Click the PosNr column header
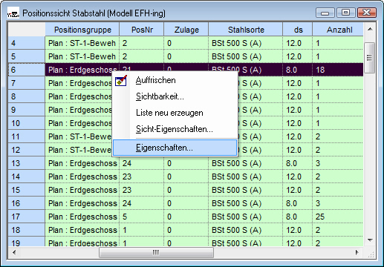This screenshot has width=384, height=267. click(x=142, y=30)
